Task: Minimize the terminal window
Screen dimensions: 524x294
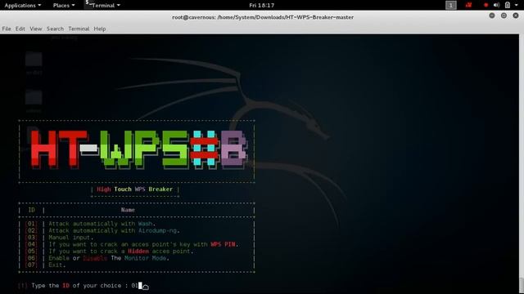Action: coord(492,16)
